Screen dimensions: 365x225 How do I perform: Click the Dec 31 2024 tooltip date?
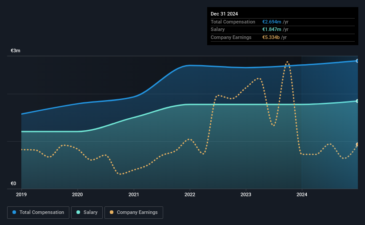click(224, 14)
